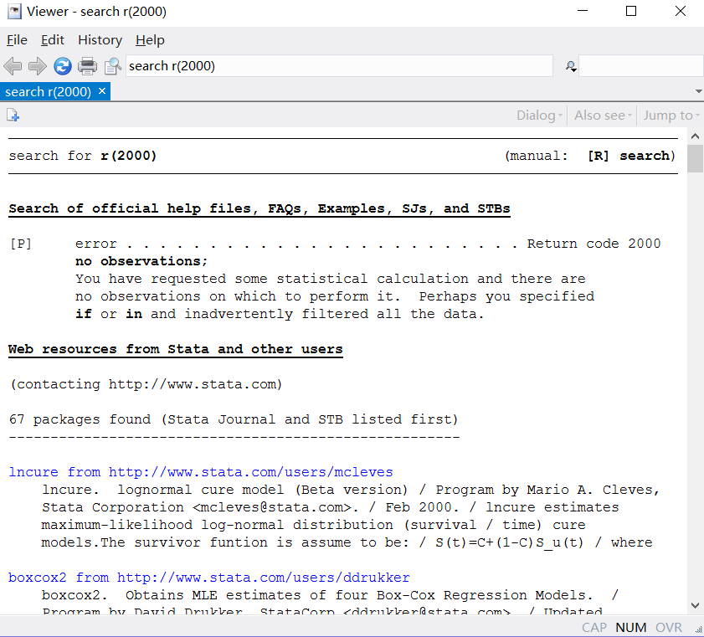Expand the tab list arrow

(x=698, y=91)
